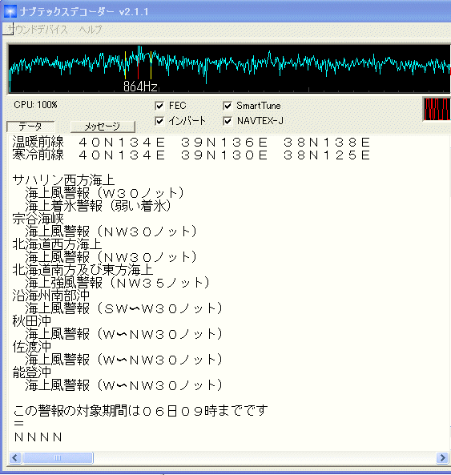Switch to the メッセージ tab

coord(103,127)
